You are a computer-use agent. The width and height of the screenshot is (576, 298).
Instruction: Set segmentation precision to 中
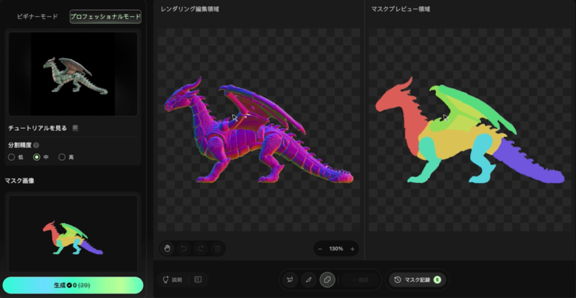coord(37,157)
